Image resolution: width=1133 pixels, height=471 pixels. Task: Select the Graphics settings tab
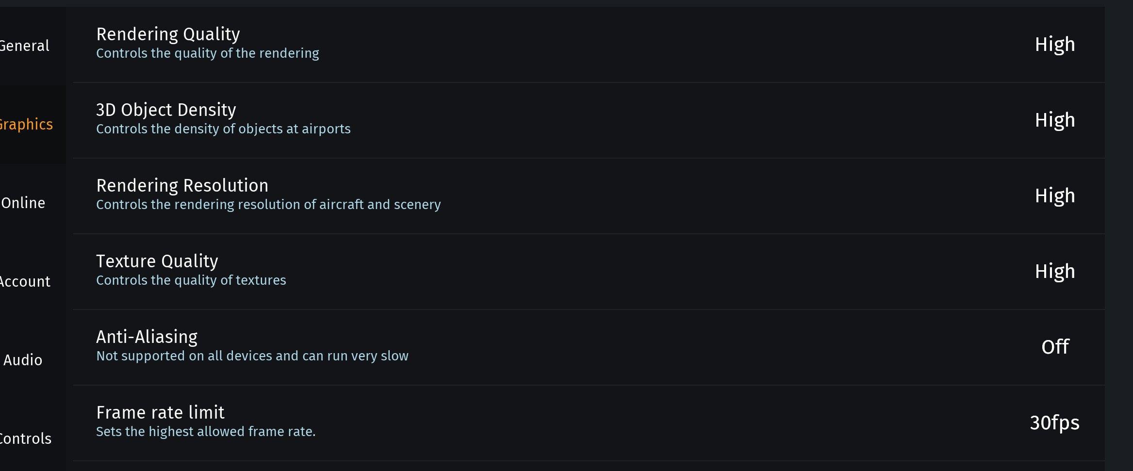coord(27,125)
